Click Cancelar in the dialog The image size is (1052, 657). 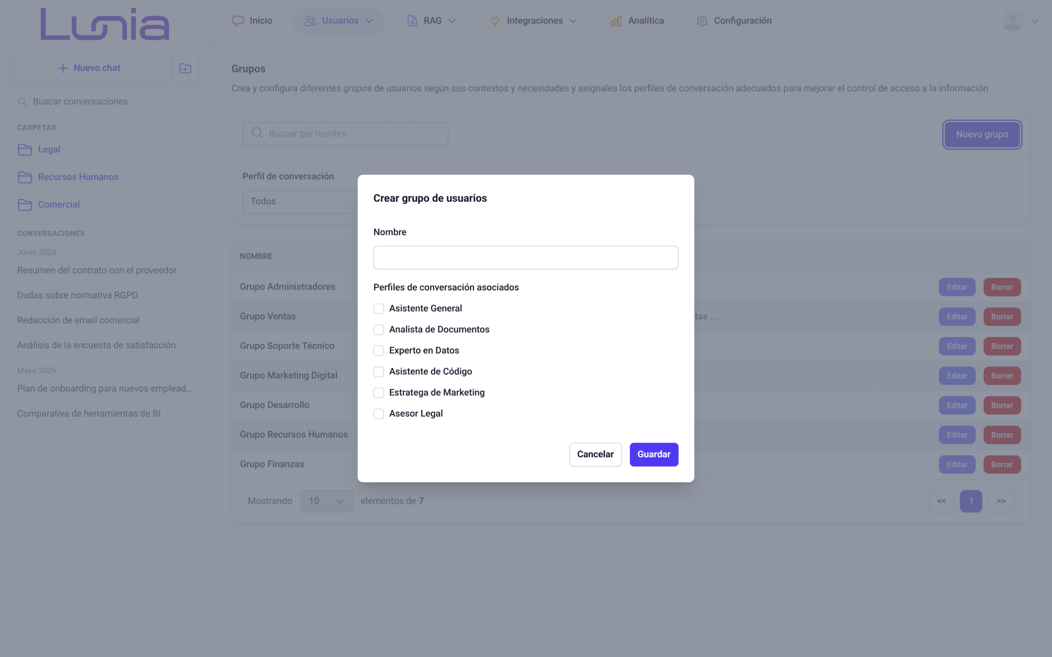point(595,455)
